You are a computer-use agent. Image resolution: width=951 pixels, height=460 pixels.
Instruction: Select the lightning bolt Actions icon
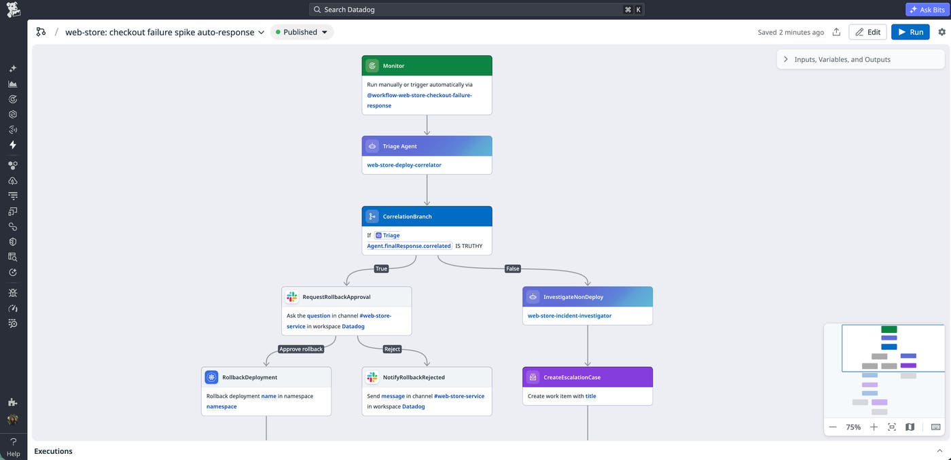pyautogui.click(x=13, y=145)
